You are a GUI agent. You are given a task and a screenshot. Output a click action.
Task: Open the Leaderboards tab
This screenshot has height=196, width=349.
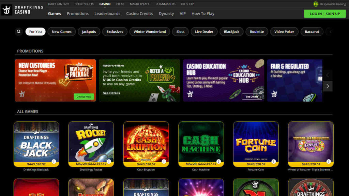click(107, 14)
